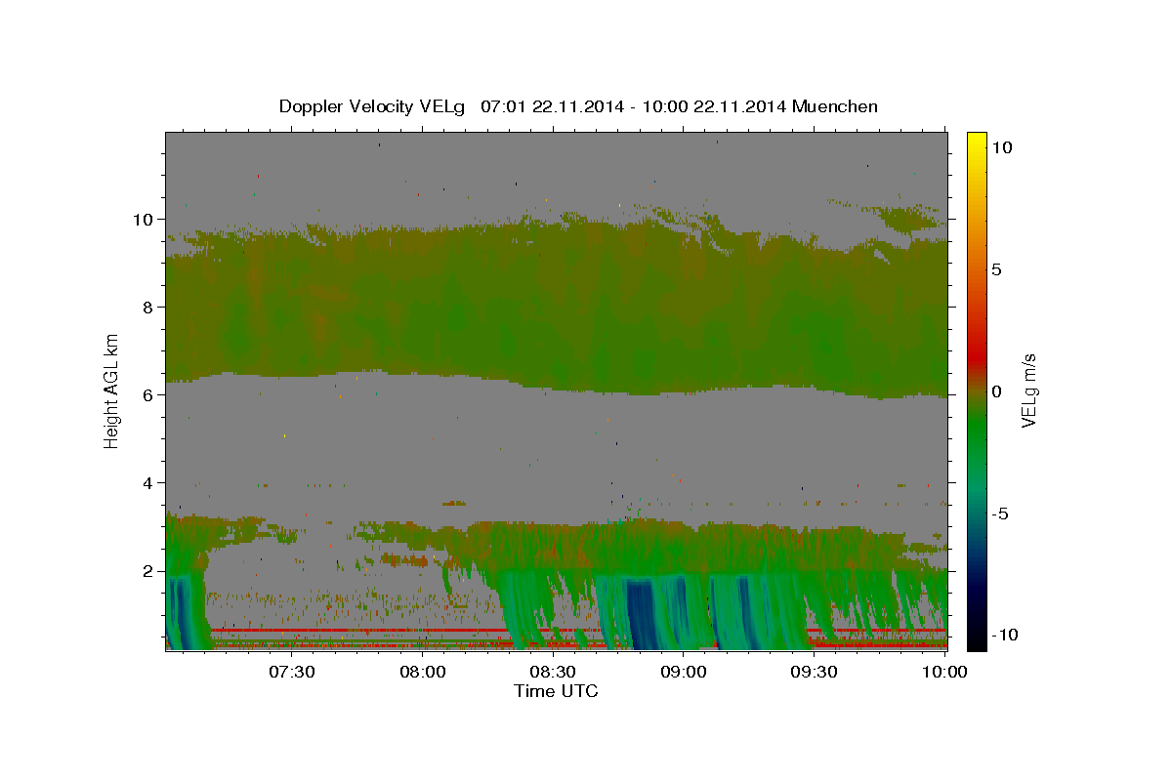Click the 'VELg m/s' colorbar label
Screen dimensions: 1172x781
1028,390
